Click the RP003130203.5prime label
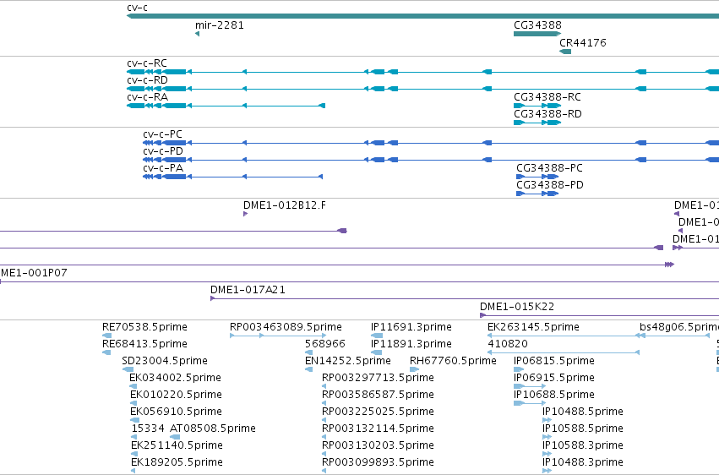 pyautogui.click(x=378, y=446)
